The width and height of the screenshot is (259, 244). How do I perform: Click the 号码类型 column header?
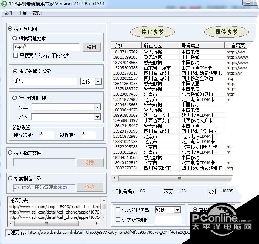[x=202, y=45]
